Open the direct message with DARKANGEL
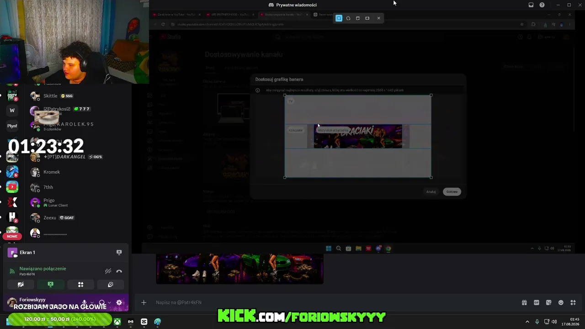Viewport: 585px width, 329px height. 78,157
